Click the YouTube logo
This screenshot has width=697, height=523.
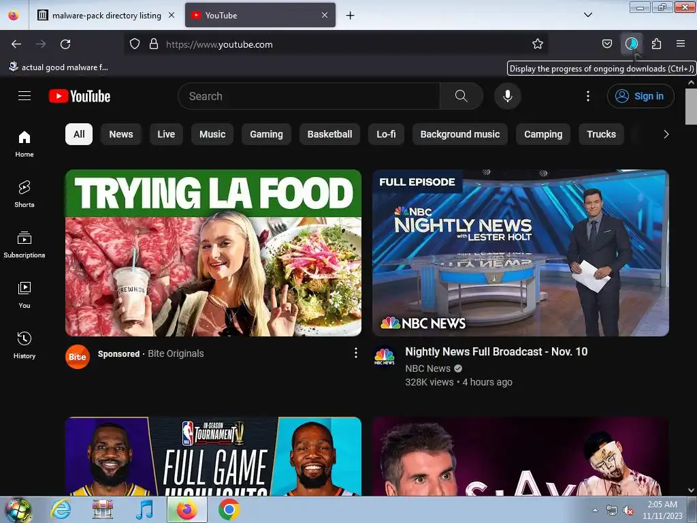(80, 96)
